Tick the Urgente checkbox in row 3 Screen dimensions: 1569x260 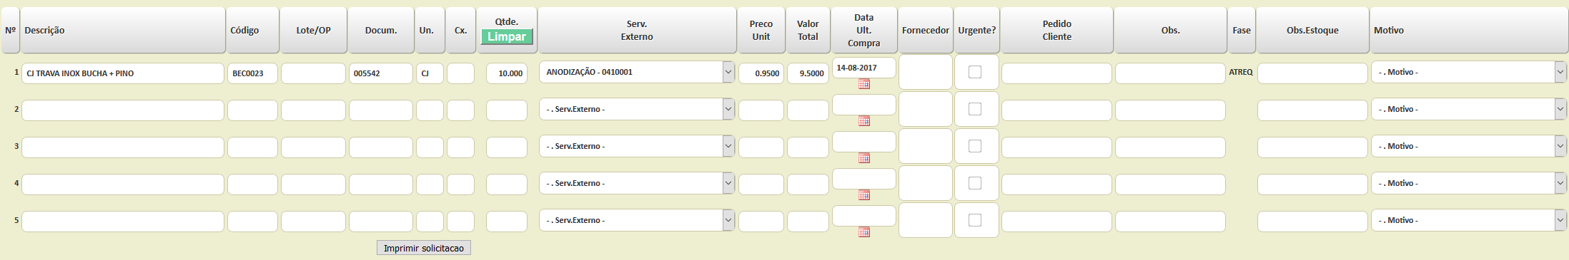coord(975,146)
